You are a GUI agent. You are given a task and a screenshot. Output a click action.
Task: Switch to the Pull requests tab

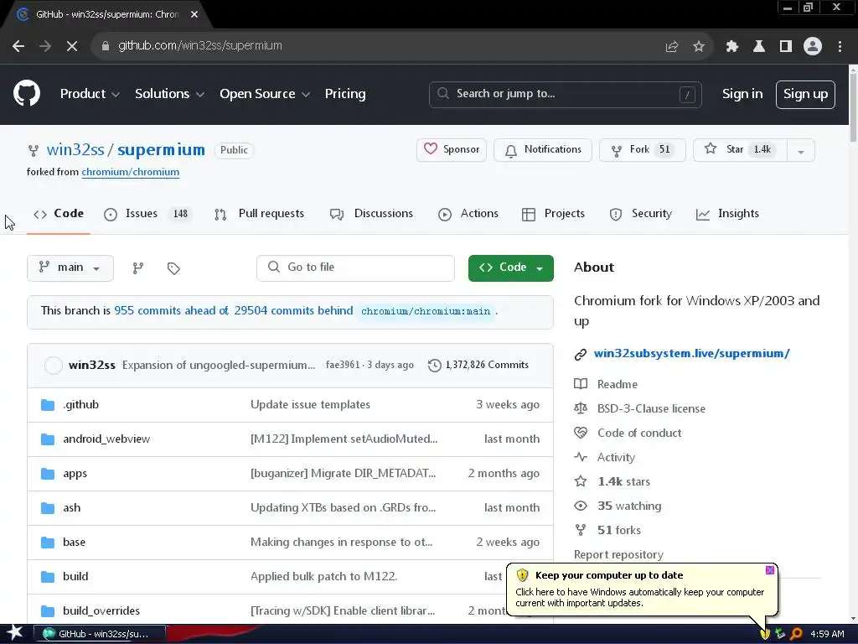[259, 214]
